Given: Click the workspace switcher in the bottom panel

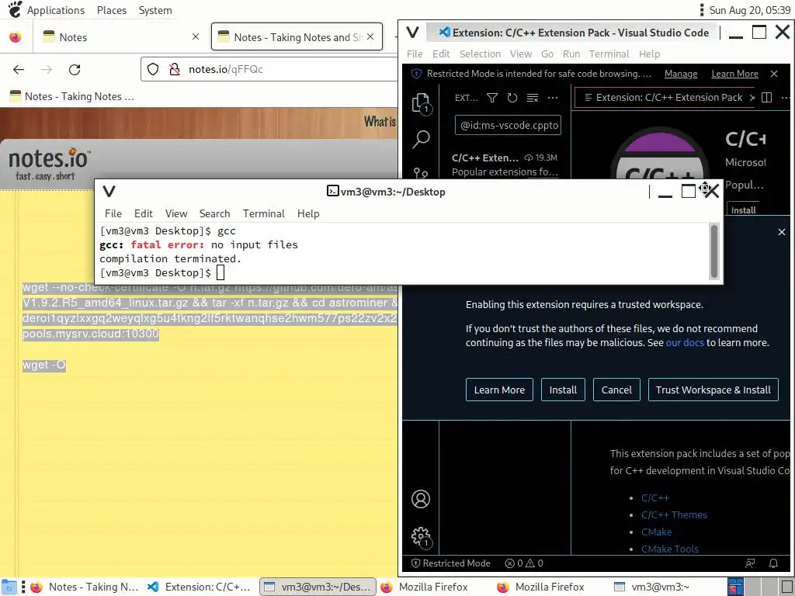Looking at the screenshot, I should coord(761,587).
